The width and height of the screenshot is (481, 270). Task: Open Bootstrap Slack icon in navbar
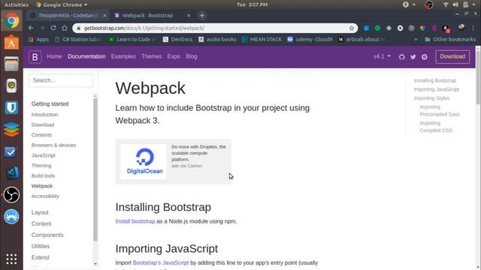tap(424, 57)
